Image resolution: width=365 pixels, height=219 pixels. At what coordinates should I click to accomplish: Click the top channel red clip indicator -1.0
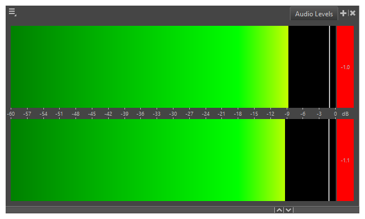point(345,67)
